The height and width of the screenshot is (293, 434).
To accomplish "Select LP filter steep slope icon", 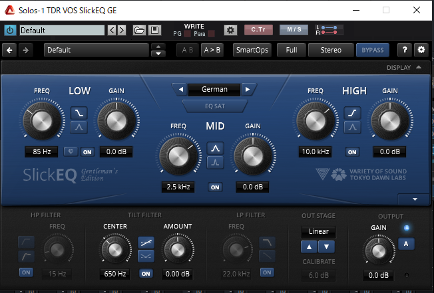I will [x=267, y=243].
